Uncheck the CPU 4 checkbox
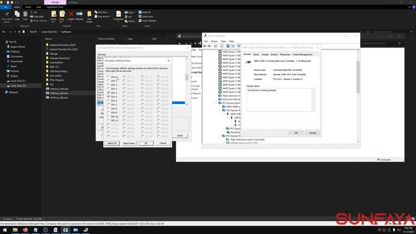416x234 pixels. (x=109, y=93)
